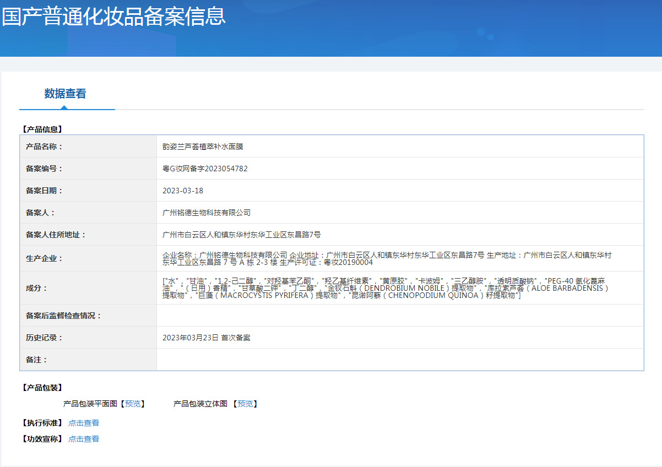Click 点击查看 next to 功效宣称
Viewport: 662px width, 467px height.
click(x=84, y=439)
